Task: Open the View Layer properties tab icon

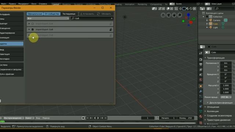Action: 201,70
